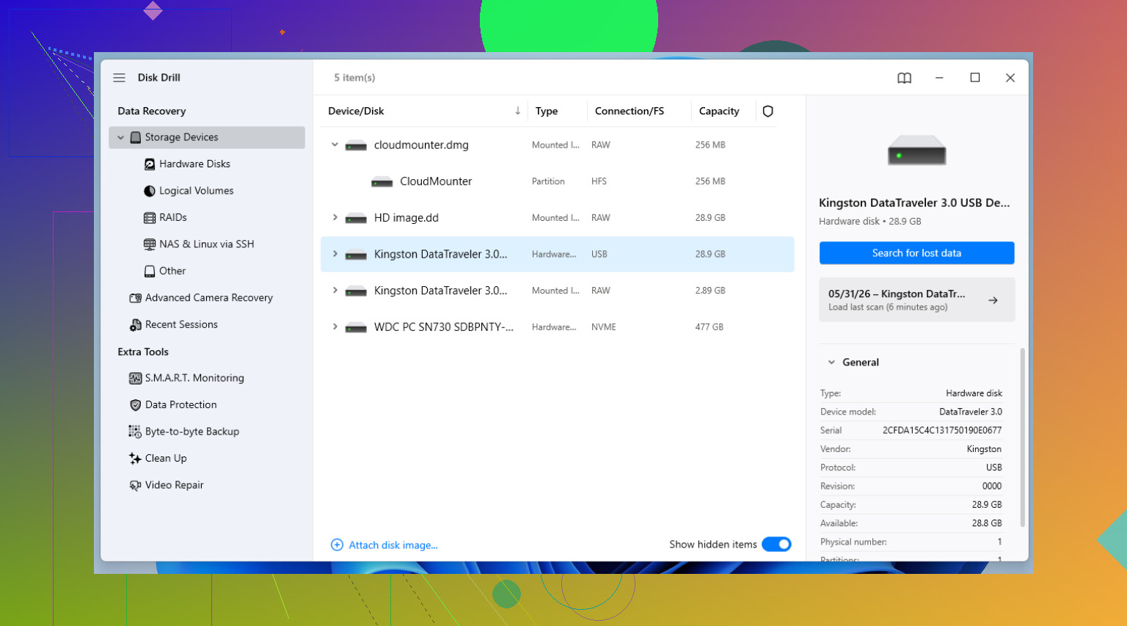Turn off Show hidden items switch

(776, 545)
